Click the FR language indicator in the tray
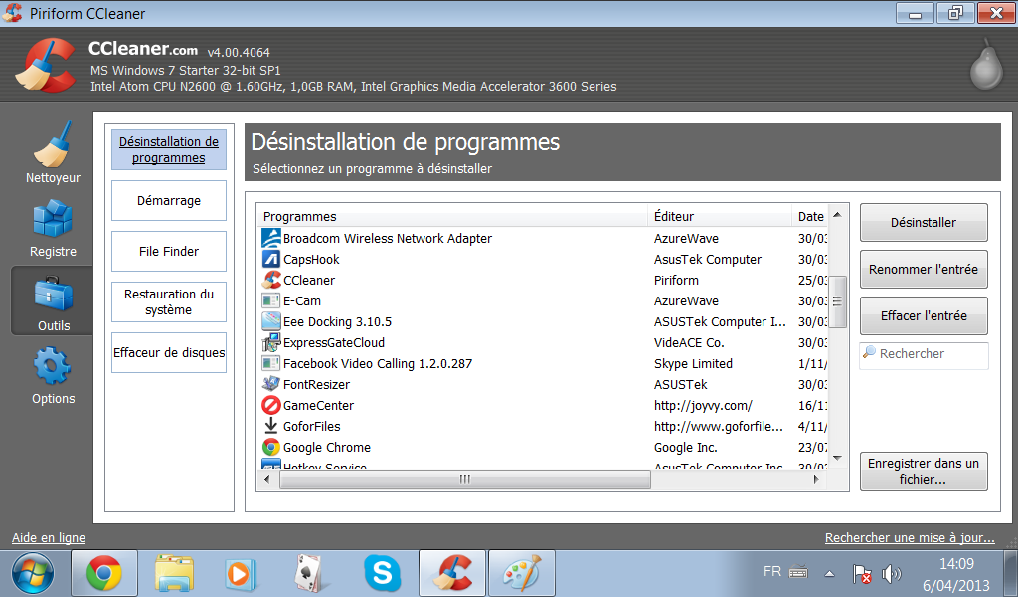The width and height of the screenshot is (1018, 597). coord(772,572)
